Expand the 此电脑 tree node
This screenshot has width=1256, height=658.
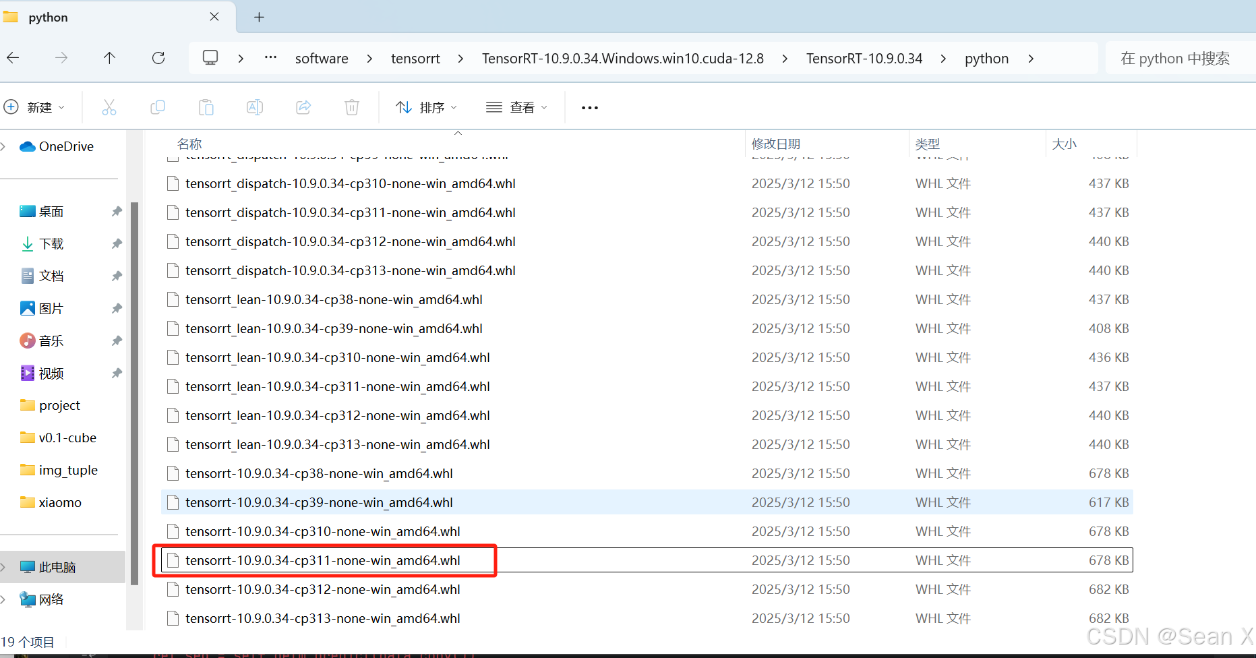[x=3, y=567]
